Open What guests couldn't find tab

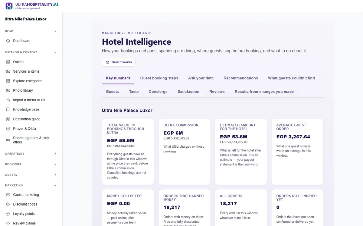pyautogui.click(x=291, y=78)
